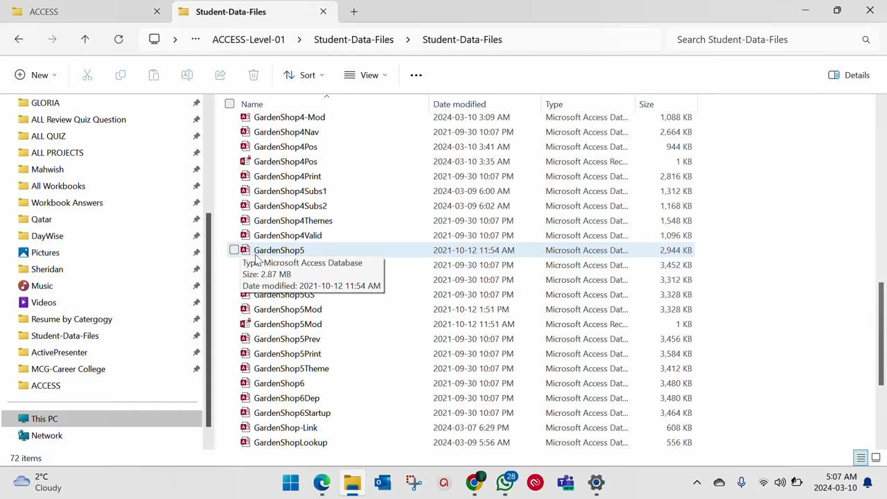Screen dimensions: 887x499
Task: Open Outlook from the taskbar
Action: 383,482
